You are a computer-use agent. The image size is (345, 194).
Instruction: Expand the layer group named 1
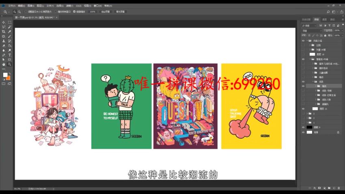307,122
